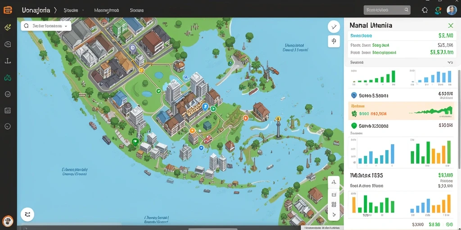Select the anchor icon in left sidebar

pyautogui.click(x=8, y=61)
